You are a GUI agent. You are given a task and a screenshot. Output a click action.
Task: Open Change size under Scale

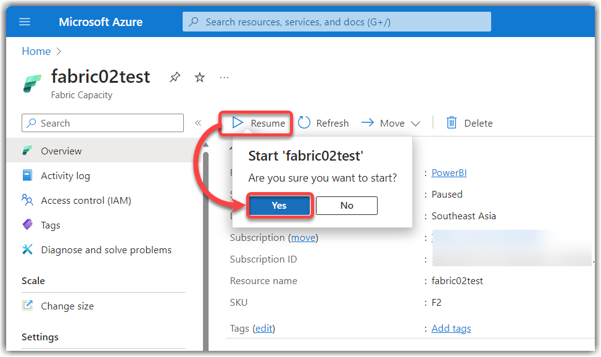click(67, 306)
